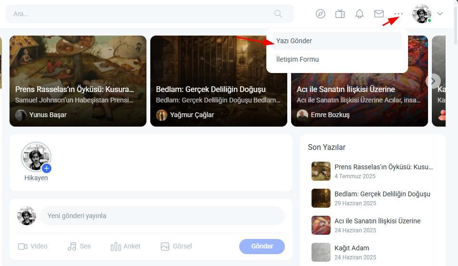Open the compass explore icon
Screen dimensions: 458x266
tap(321, 14)
